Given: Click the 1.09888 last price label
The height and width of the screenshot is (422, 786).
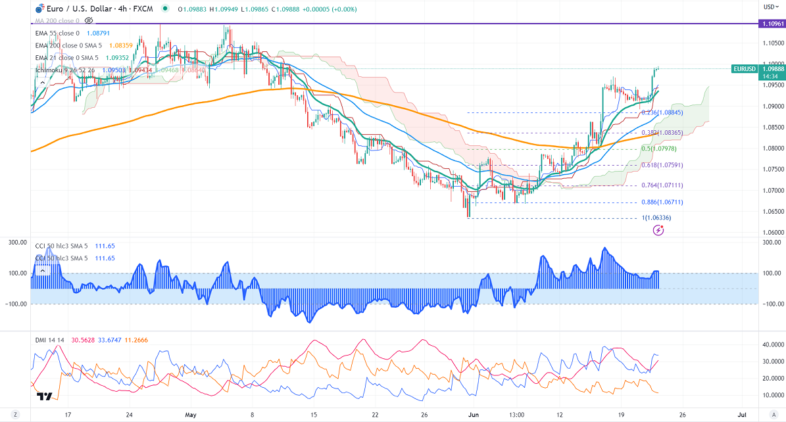Looking at the screenshot, I should pyautogui.click(x=772, y=68).
